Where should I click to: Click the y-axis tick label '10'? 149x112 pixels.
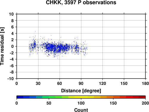[11, 14]
